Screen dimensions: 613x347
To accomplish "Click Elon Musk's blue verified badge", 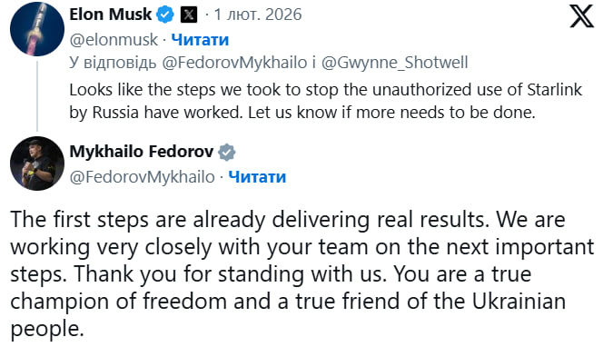I will pyautogui.click(x=165, y=15).
